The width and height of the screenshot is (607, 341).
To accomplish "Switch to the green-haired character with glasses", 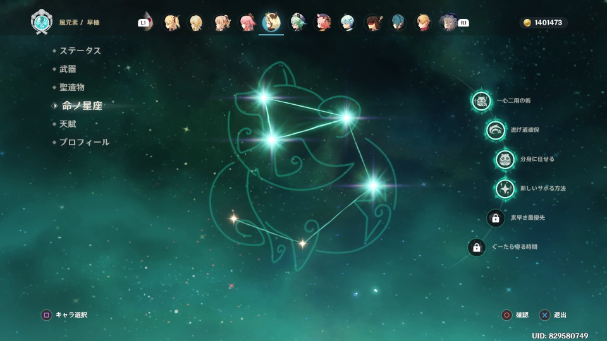I will click(298, 23).
